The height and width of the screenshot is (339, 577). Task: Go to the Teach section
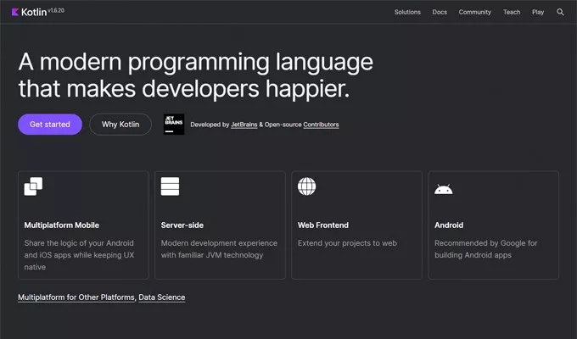click(x=512, y=12)
